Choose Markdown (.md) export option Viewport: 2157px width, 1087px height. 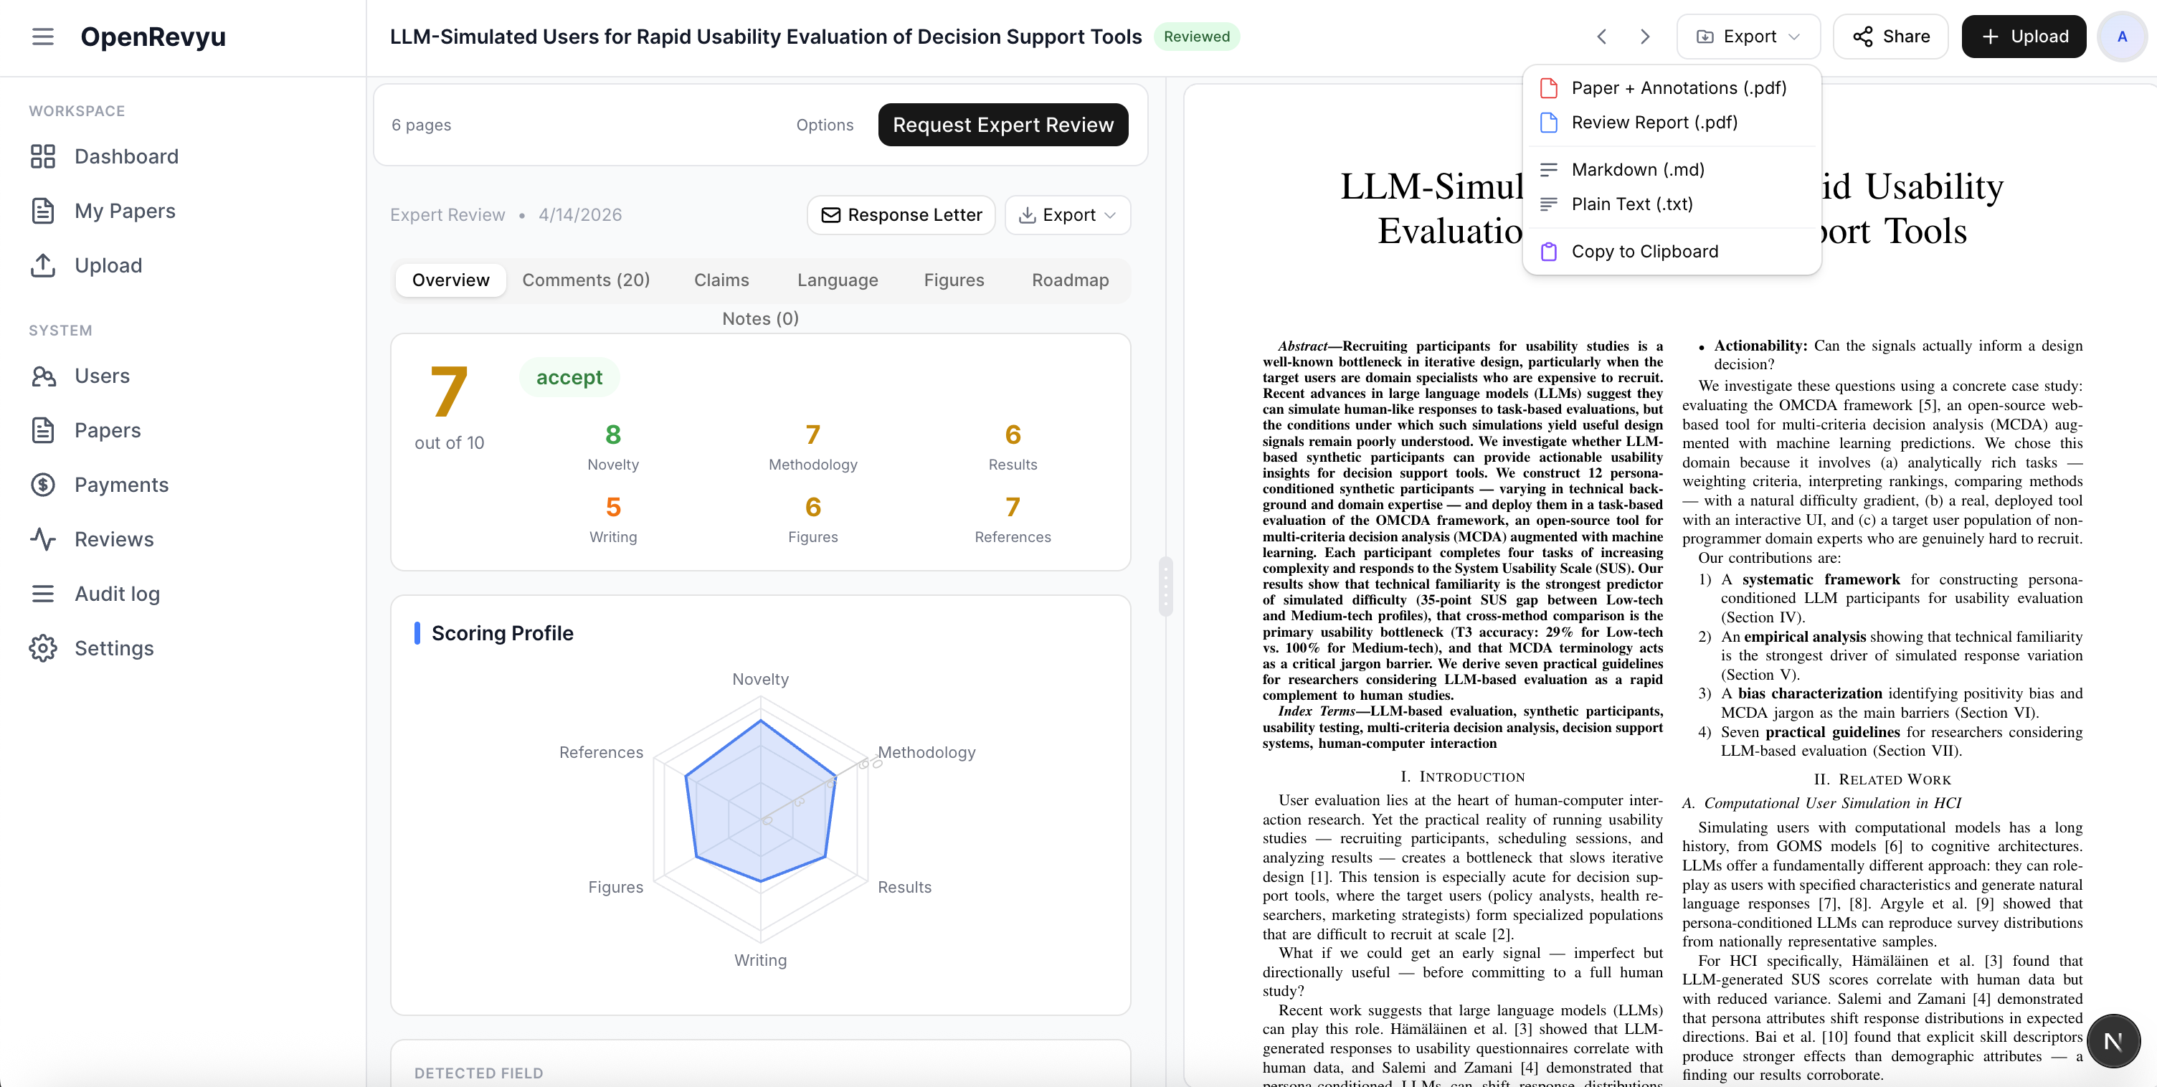click(1672, 170)
